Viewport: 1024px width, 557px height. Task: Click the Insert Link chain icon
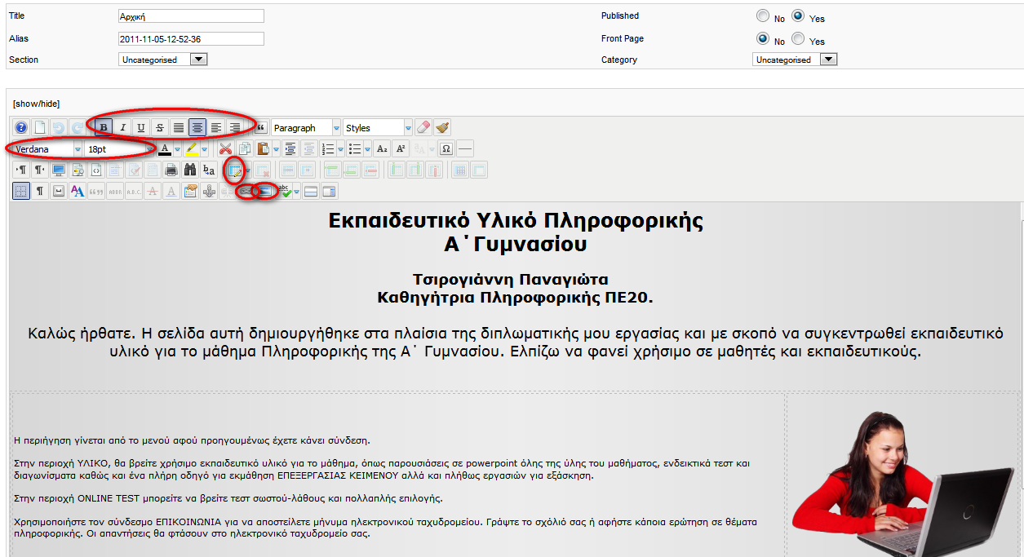tap(244, 191)
